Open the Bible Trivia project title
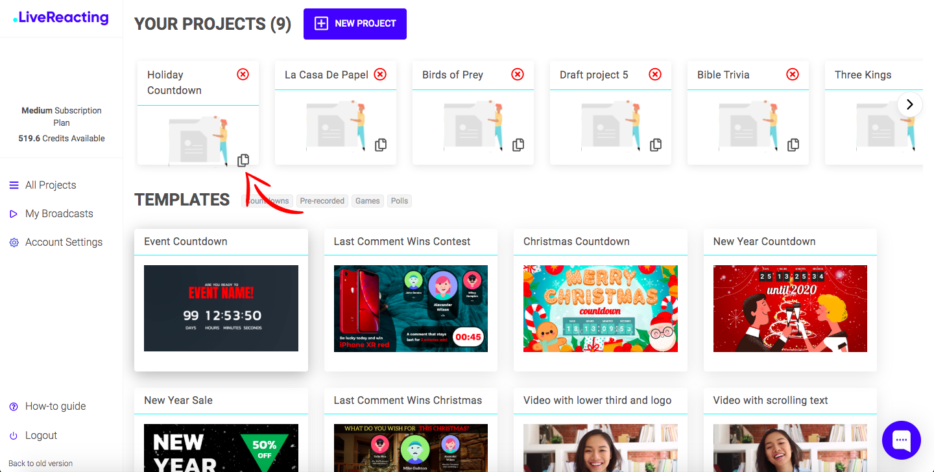 pos(723,75)
